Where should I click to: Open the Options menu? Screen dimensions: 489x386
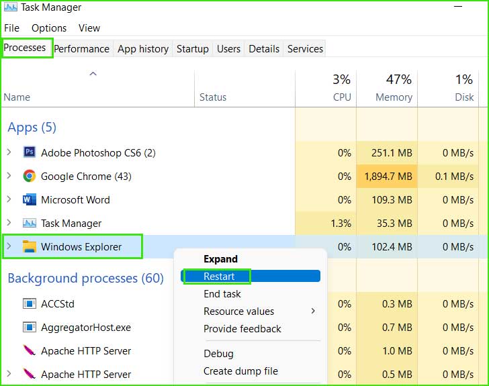coord(49,28)
